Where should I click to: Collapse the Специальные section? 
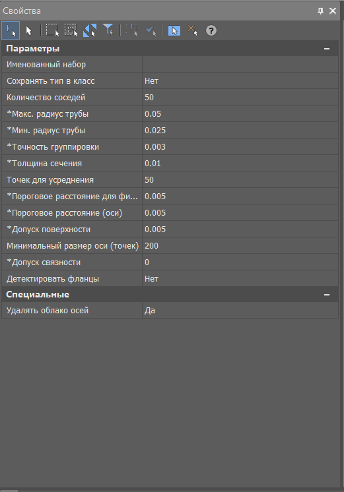coord(327,295)
